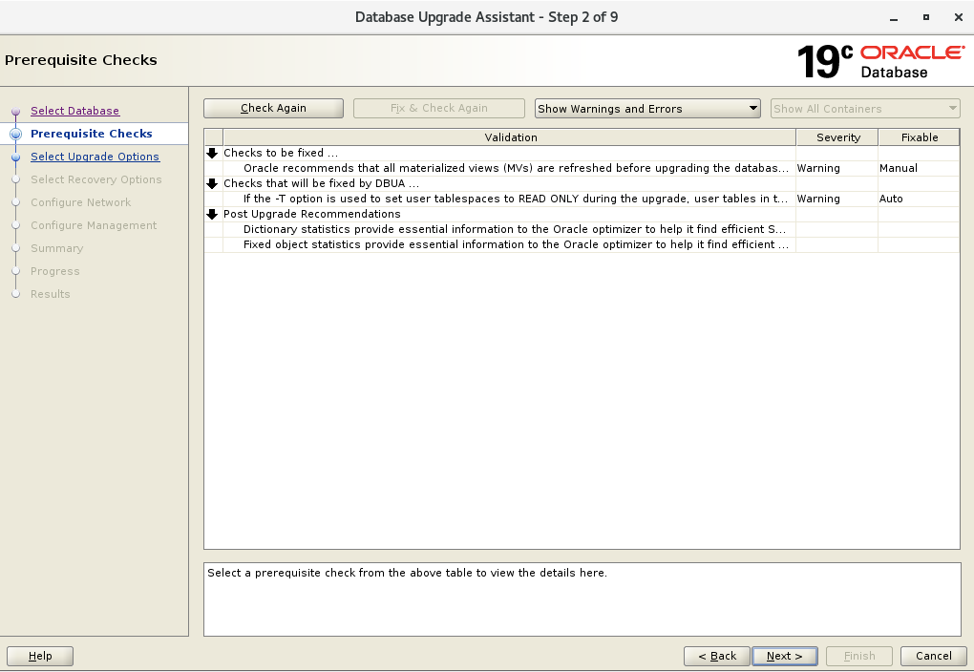This screenshot has height=672, width=974.
Task: Click the disabled Finish button
Action: coord(859,656)
